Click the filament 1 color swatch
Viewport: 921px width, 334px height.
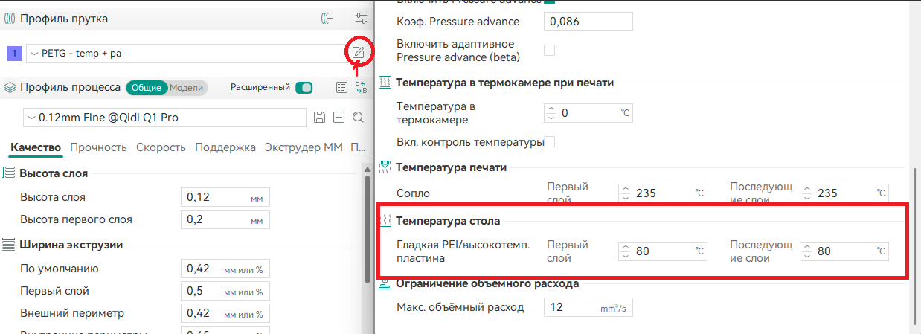click(15, 54)
